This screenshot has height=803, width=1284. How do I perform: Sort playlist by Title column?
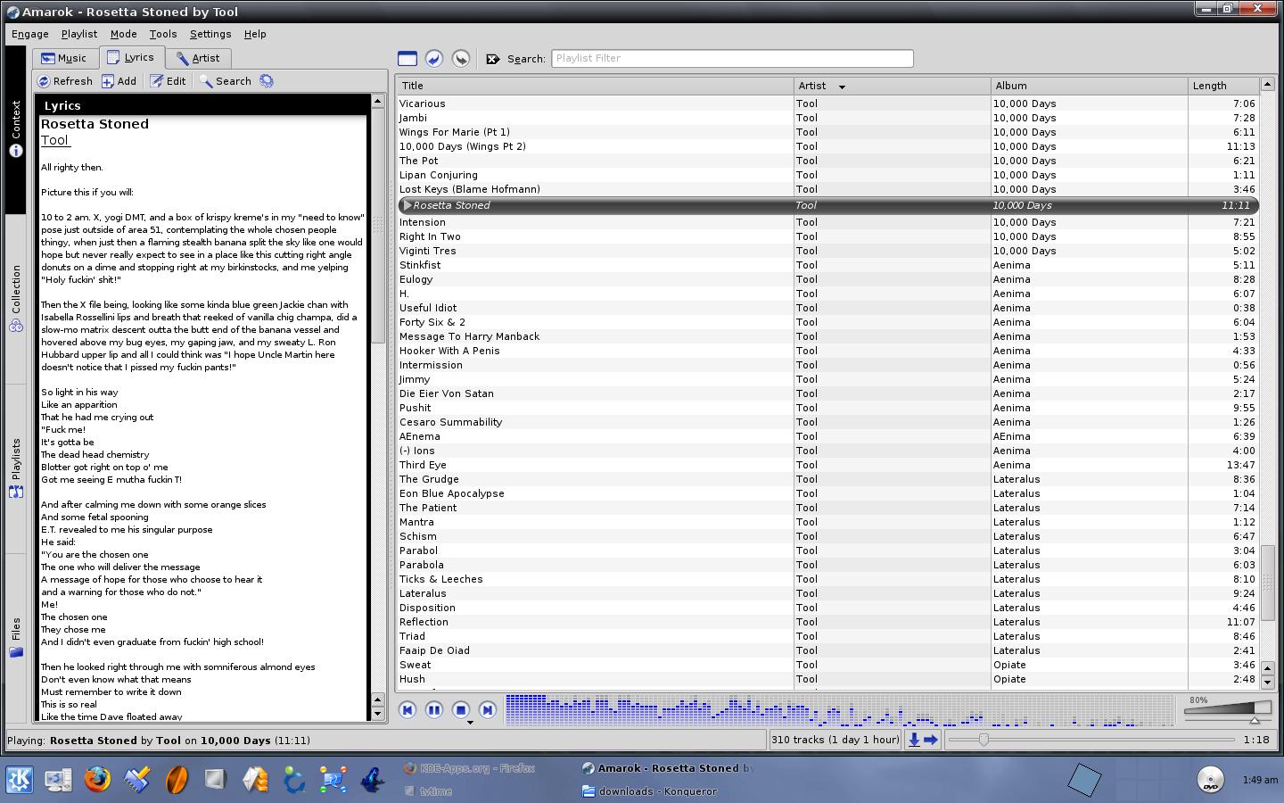coord(595,86)
